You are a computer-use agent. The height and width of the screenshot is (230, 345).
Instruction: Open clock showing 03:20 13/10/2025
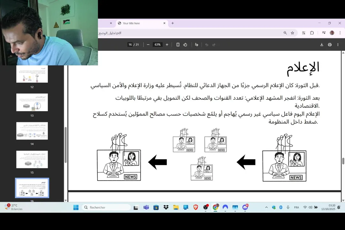coord(328,207)
